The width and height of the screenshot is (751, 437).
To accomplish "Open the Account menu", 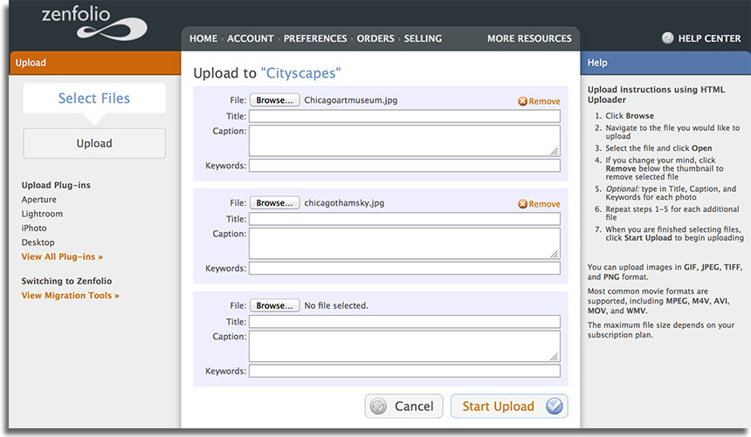I will click(250, 38).
